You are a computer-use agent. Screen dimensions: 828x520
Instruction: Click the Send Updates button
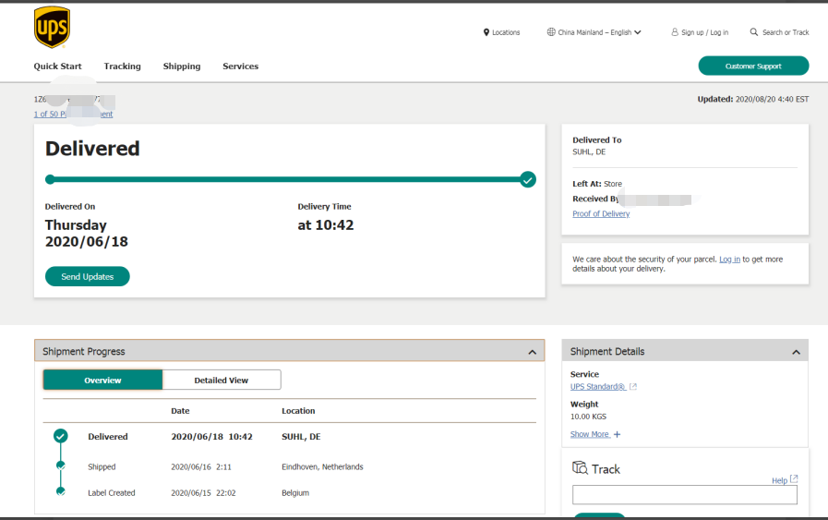tap(87, 276)
